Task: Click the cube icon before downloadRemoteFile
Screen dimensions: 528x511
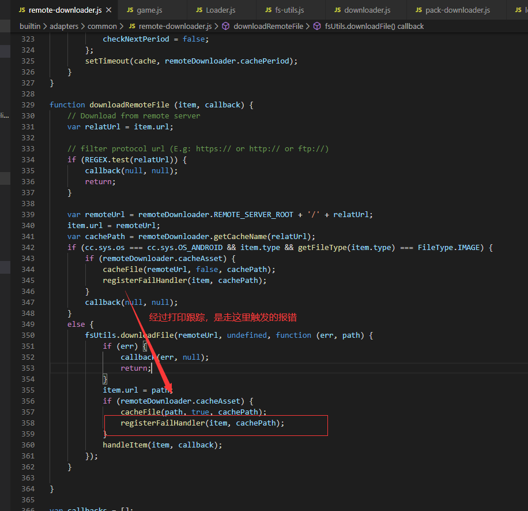Action: pos(226,27)
